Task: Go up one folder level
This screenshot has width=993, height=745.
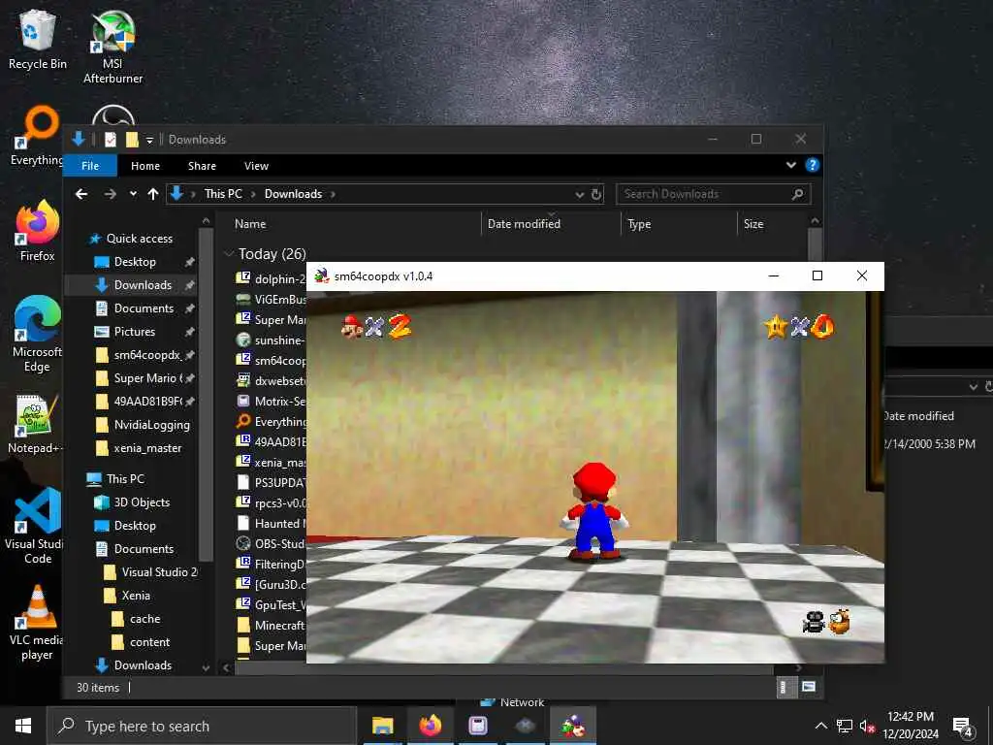Action: pyautogui.click(x=152, y=194)
